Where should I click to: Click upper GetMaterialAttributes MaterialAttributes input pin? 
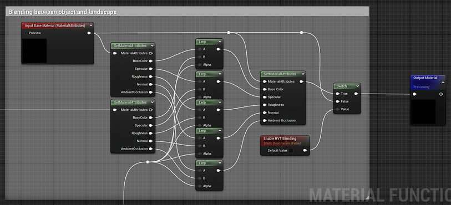click(115, 53)
